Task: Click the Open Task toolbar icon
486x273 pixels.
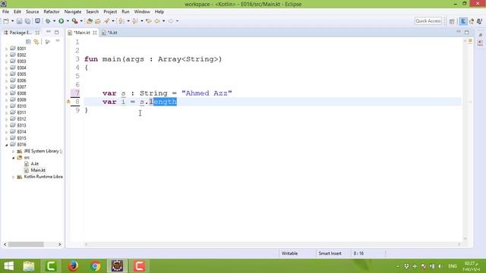Action: point(98,21)
